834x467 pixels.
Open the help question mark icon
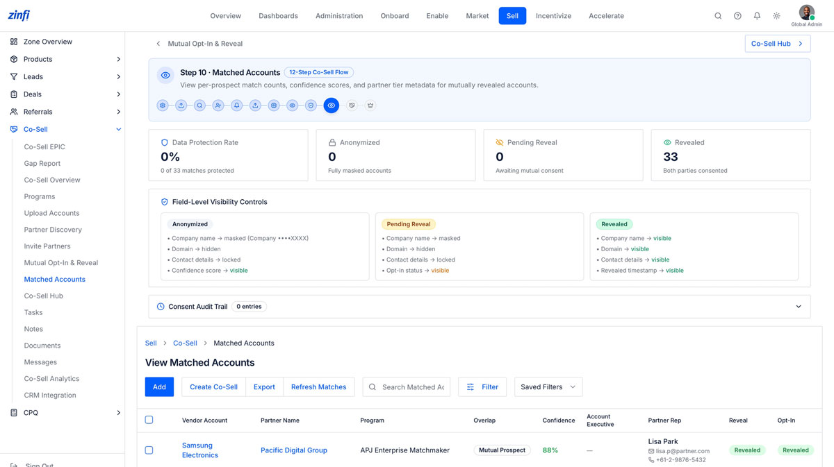[737, 16]
